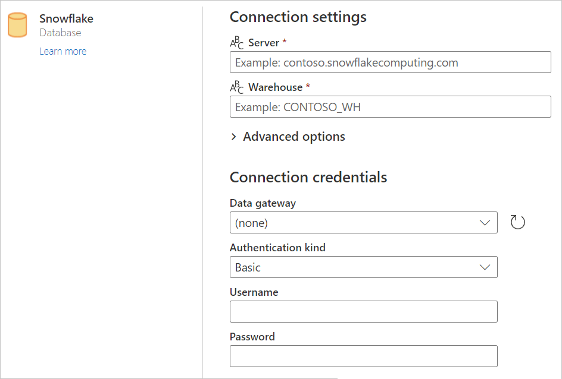The width and height of the screenshot is (562, 379).
Task: Expand the Advanced options section
Action: [x=294, y=137]
